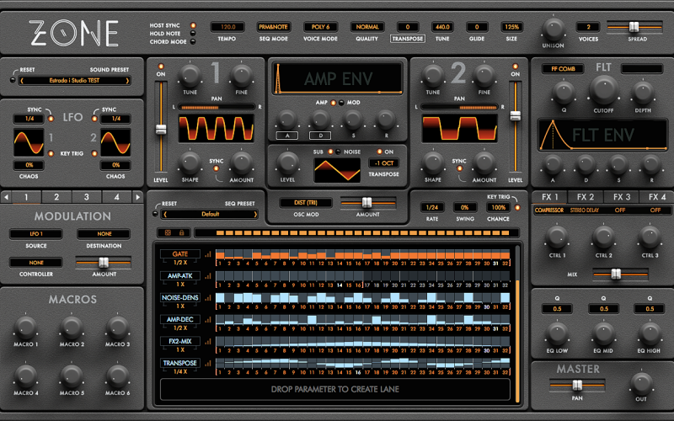Image resolution: width=674 pixels, height=421 pixels.
Task: Click the filter DEPTH knob
Action: [x=643, y=93]
